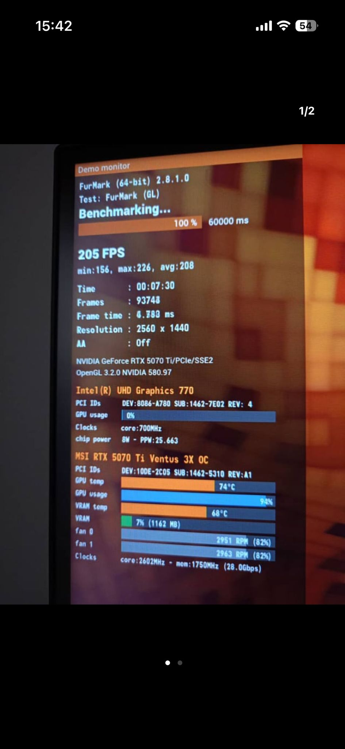345x749 pixels.
Task: Click the GPU usage 94% bar
Action: (x=198, y=498)
